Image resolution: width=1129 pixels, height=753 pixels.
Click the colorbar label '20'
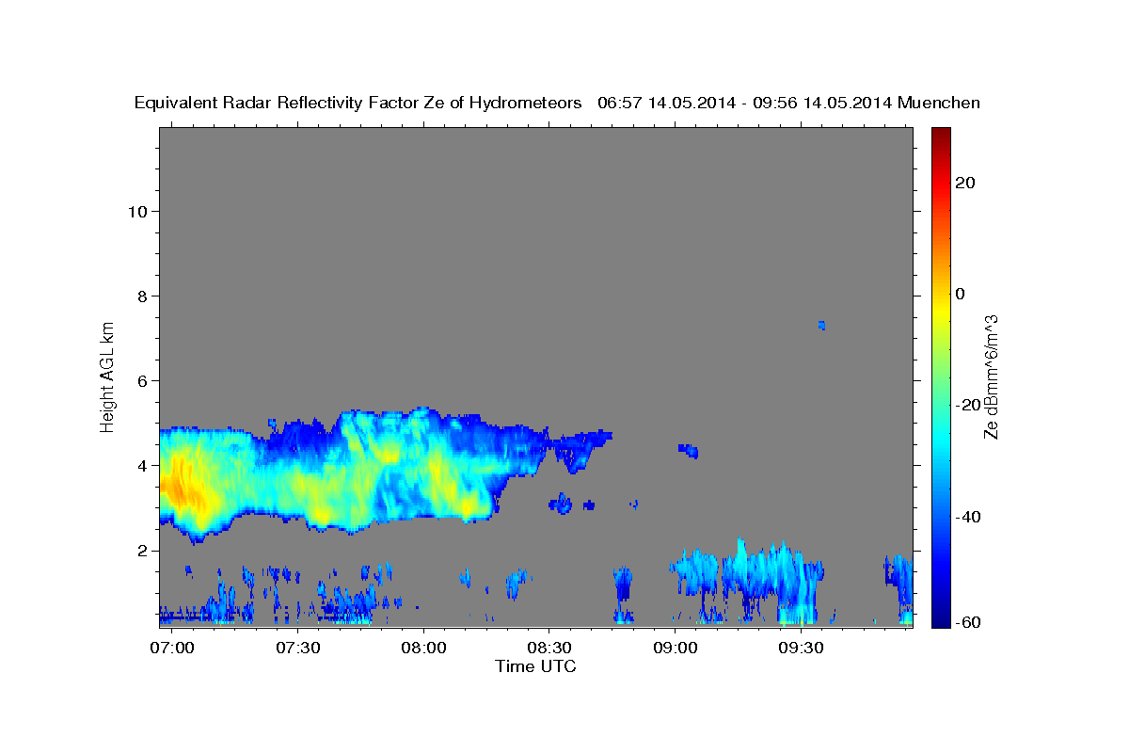[x=964, y=183]
